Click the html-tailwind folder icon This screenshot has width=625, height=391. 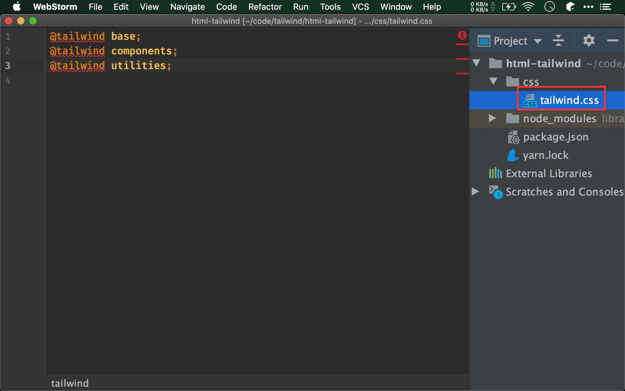pos(495,63)
